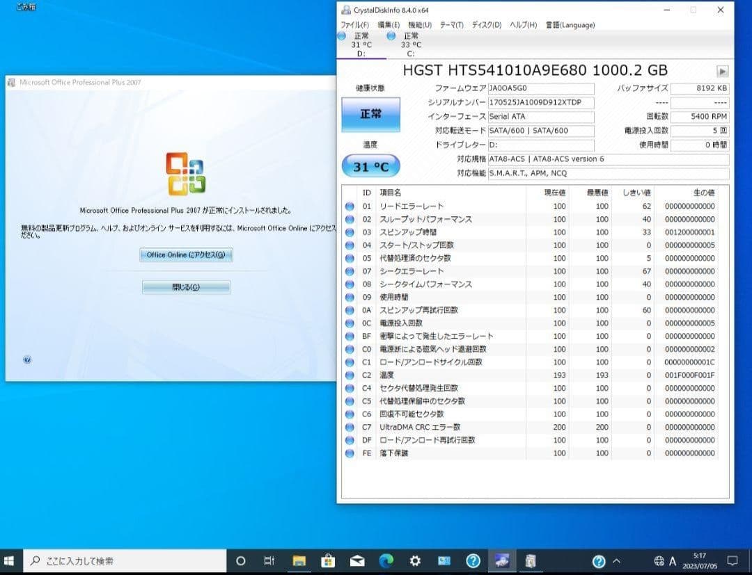The height and width of the screenshot is (575, 752).
Task: Click the help question-mark icon in Office installer
Action: click(x=27, y=359)
